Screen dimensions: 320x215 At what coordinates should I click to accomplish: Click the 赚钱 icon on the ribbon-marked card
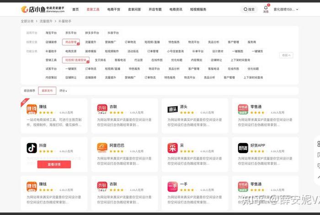(x=32, y=109)
